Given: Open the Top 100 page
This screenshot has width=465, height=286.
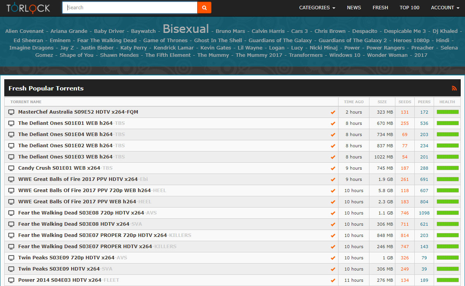Looking at the screenshot, I should (x=410, y=8).
